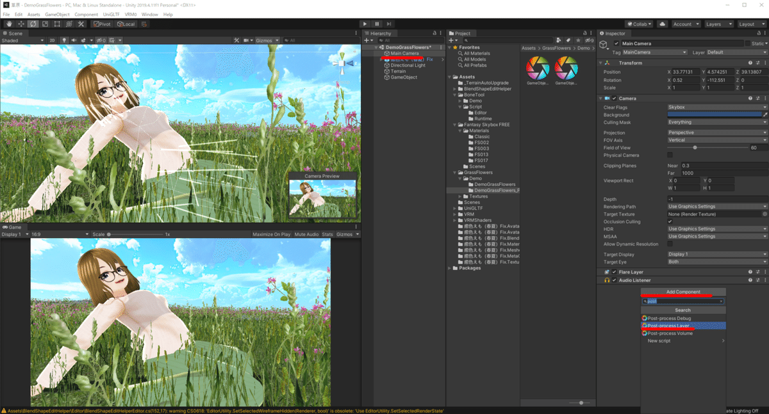
Task: Open Camera component more options menu
Action: click(765, 99)
